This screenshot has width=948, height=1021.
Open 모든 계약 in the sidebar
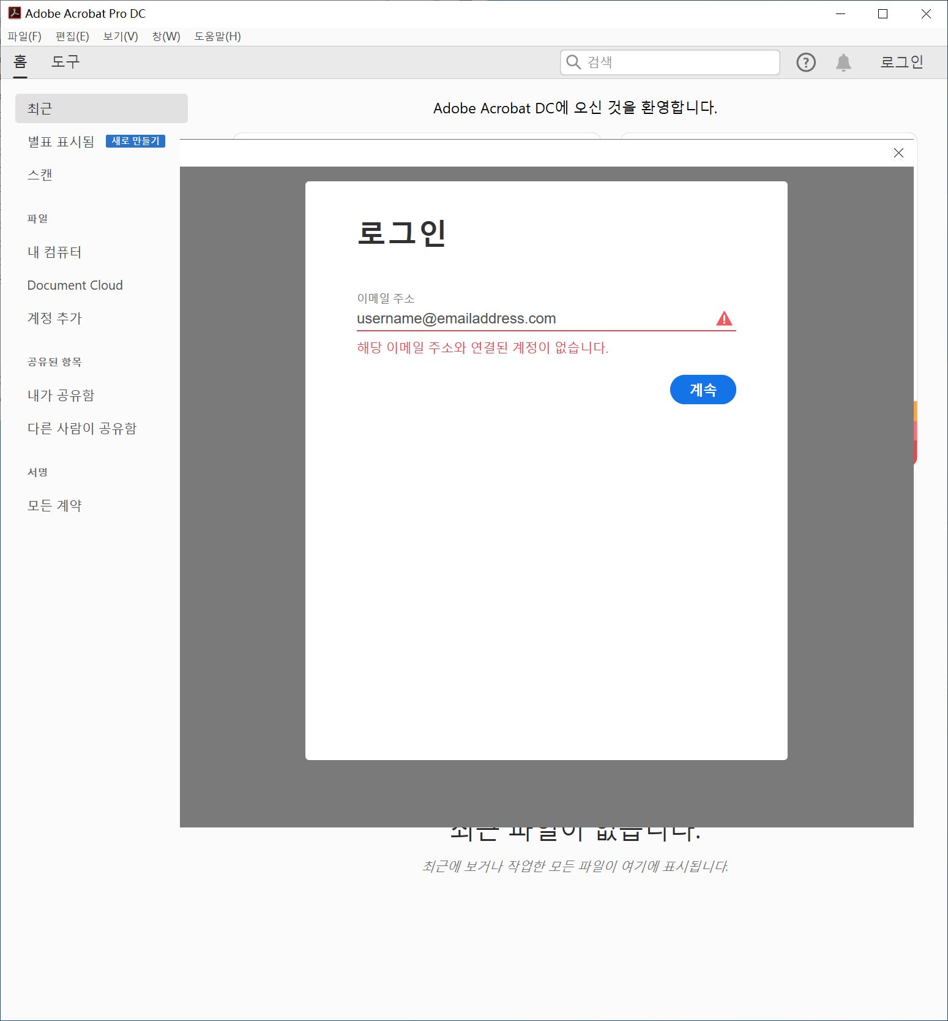[x=54, y=505]
